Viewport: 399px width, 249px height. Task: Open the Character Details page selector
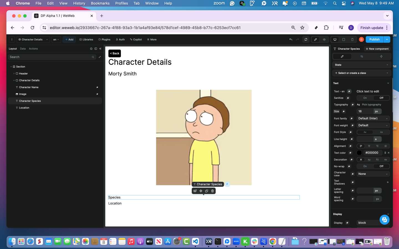pyautogui.click(x=33, y=40)
